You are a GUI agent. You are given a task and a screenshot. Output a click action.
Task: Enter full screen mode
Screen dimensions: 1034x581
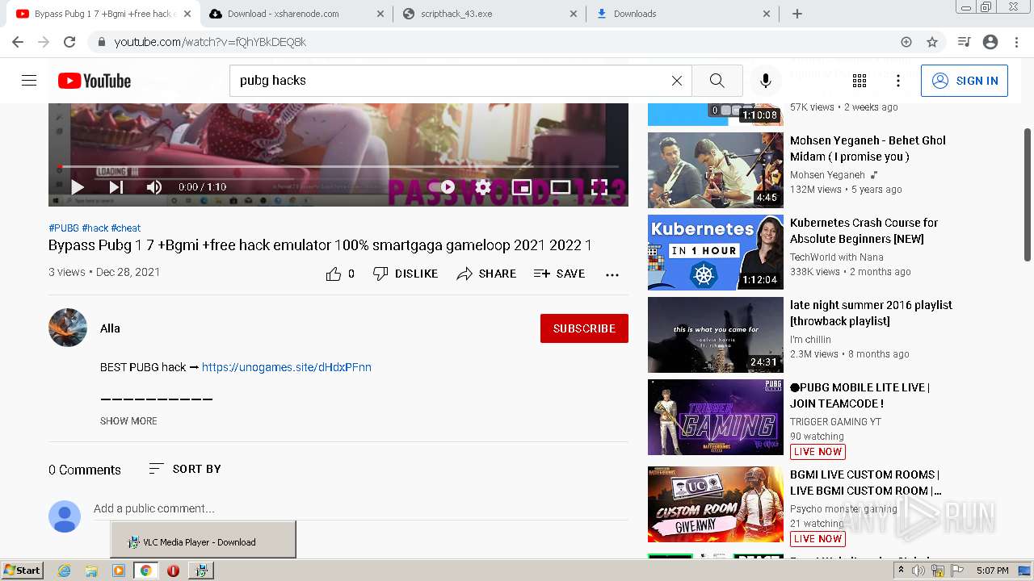click(x=599, y=187)
